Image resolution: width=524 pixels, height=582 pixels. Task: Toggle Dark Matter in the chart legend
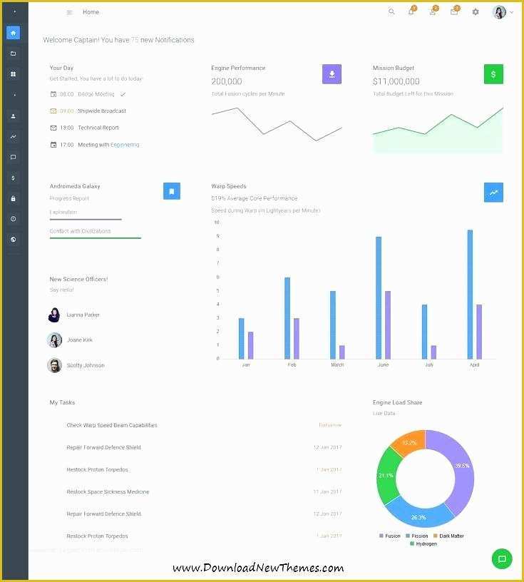tap(448, 536)
